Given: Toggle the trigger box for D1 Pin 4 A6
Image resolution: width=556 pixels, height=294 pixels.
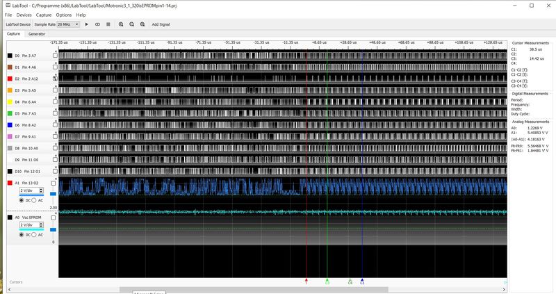Looking at the screenshot, I should (x=55, y=67).
